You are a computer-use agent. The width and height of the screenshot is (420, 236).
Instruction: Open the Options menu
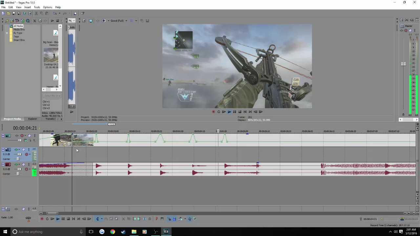(48, 7)
